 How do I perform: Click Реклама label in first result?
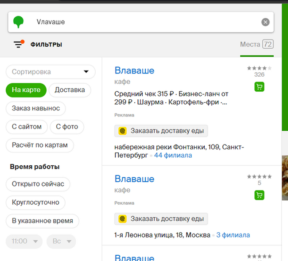click(x=125, y=115)
